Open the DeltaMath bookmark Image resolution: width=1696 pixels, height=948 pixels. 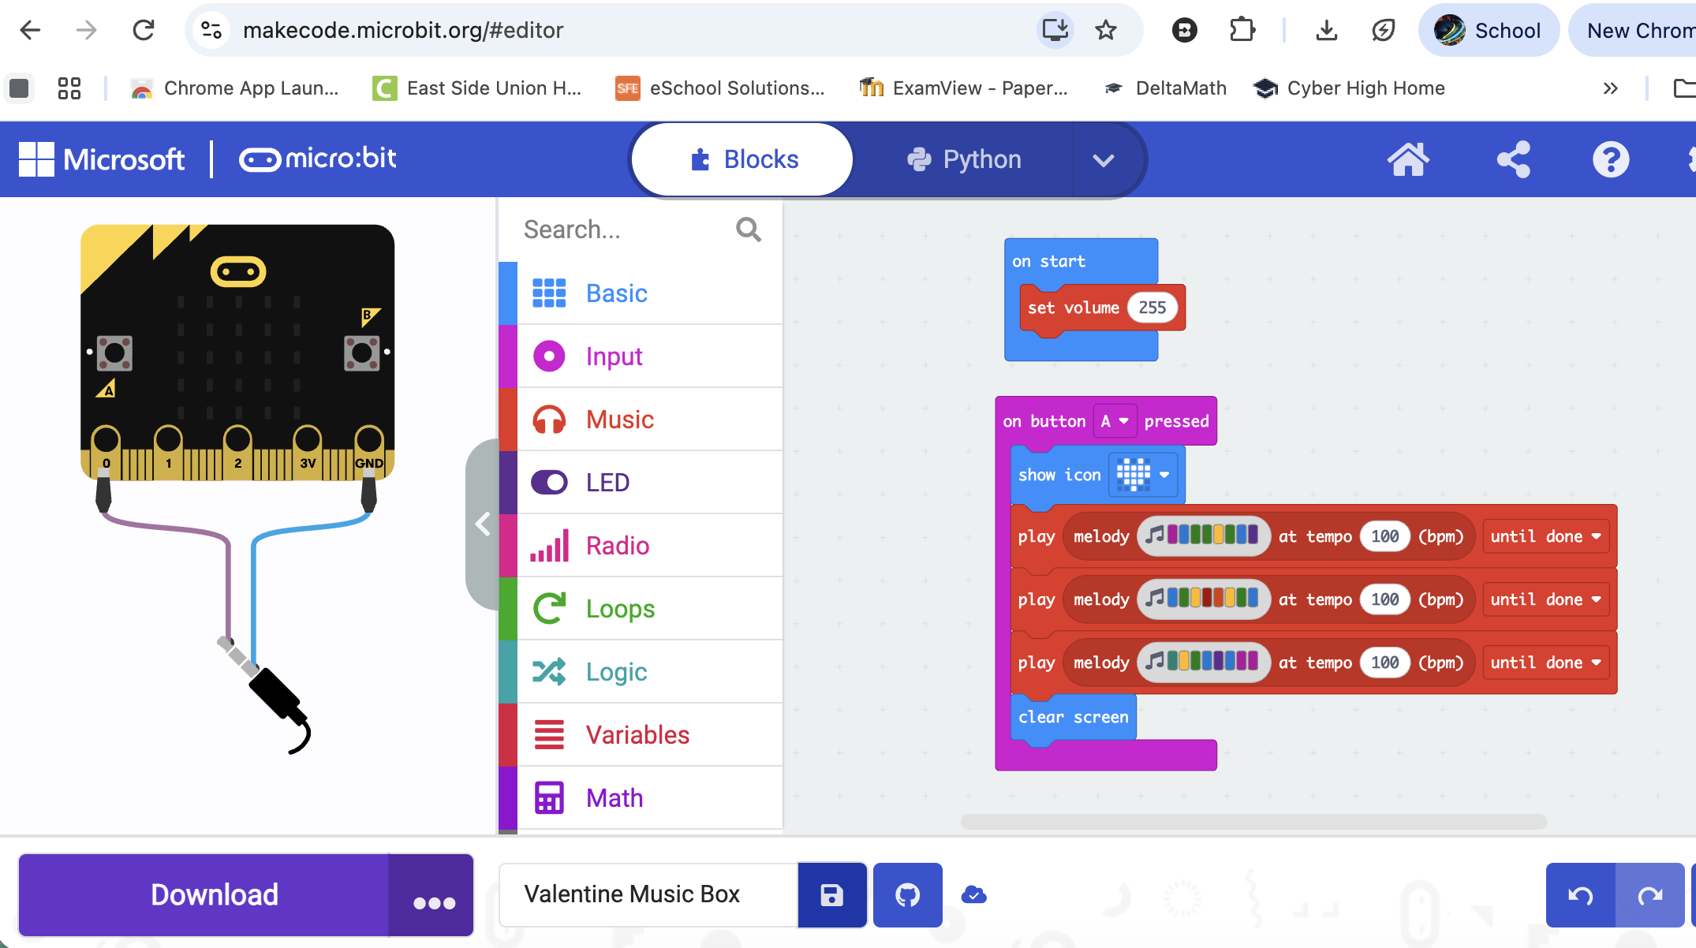[1165, 88]
